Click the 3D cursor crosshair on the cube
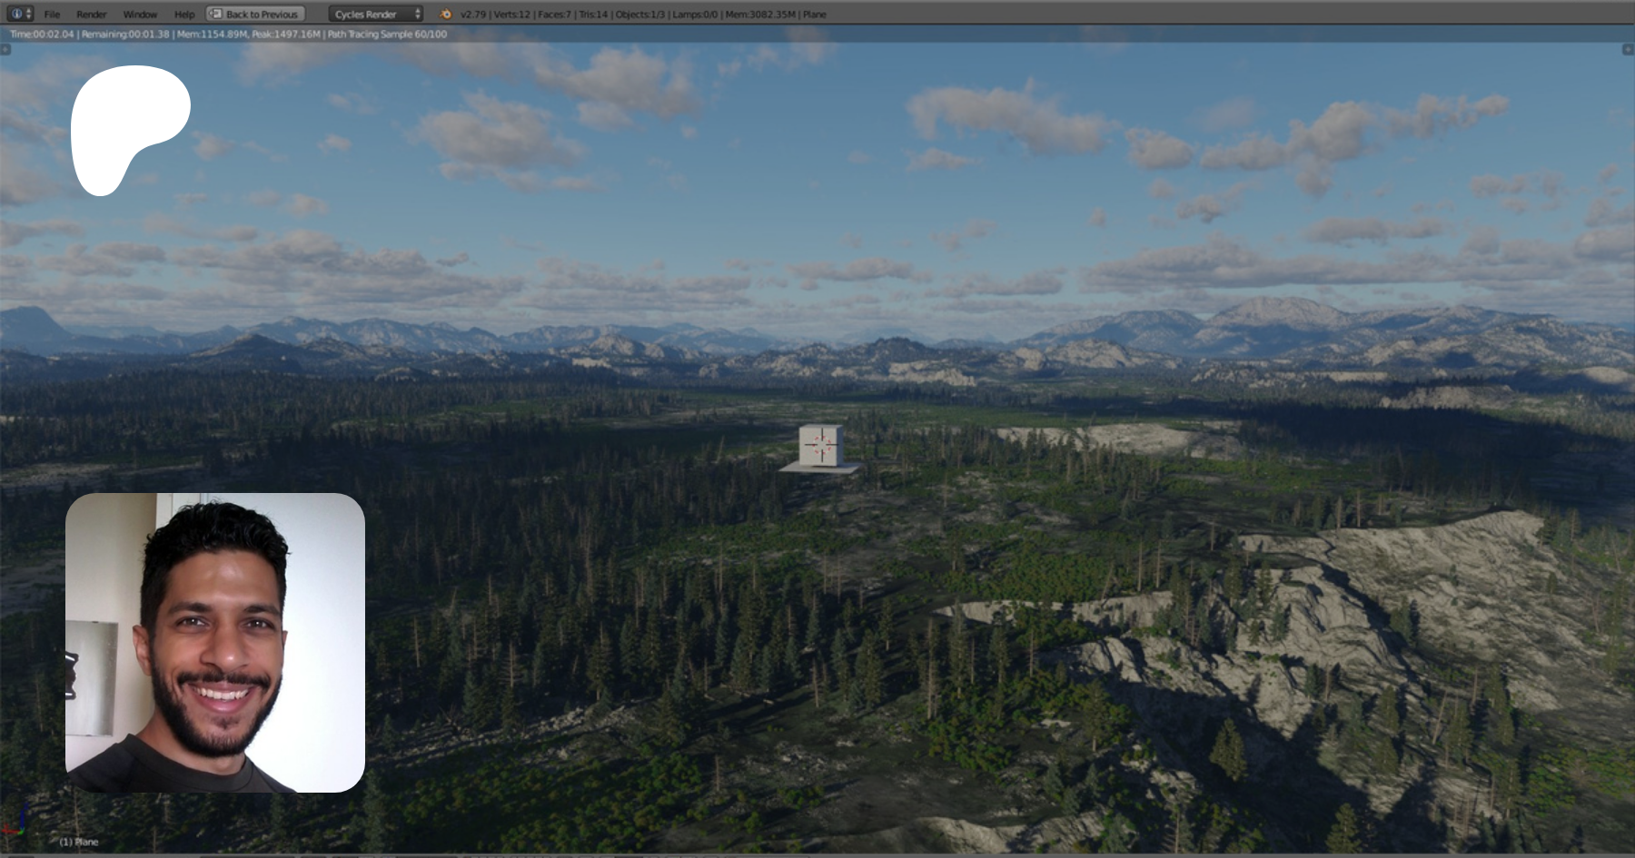 coord(820,444)
